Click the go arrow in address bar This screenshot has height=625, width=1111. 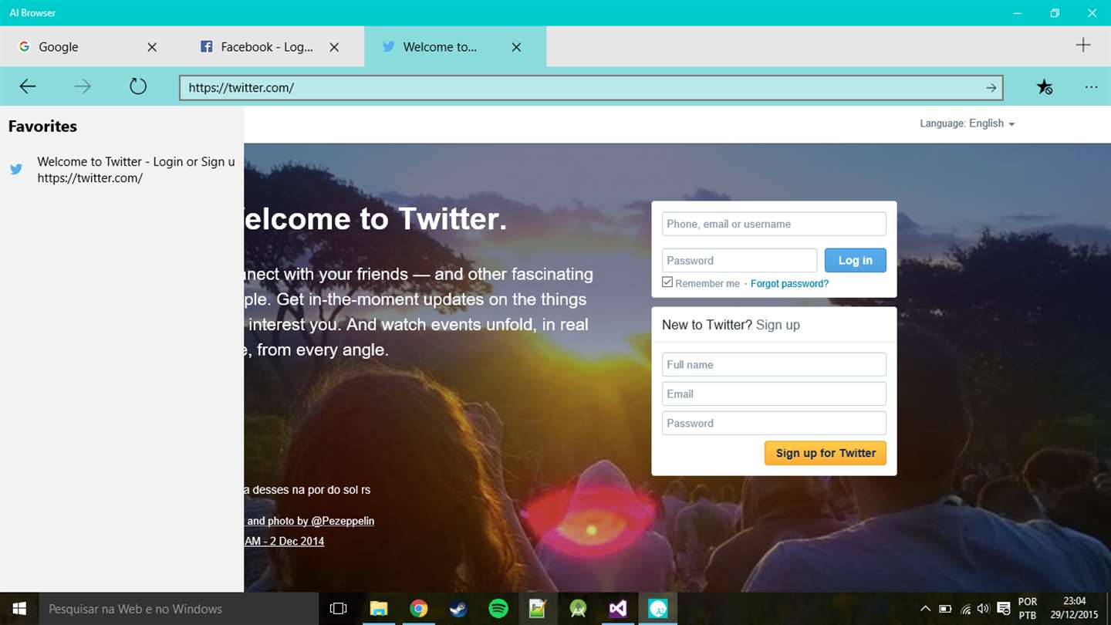coord(991,88)
